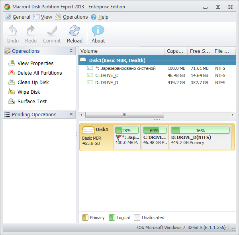
Task: Click the 71.61 MB free space cell
Action: click(x=200, y=68)
